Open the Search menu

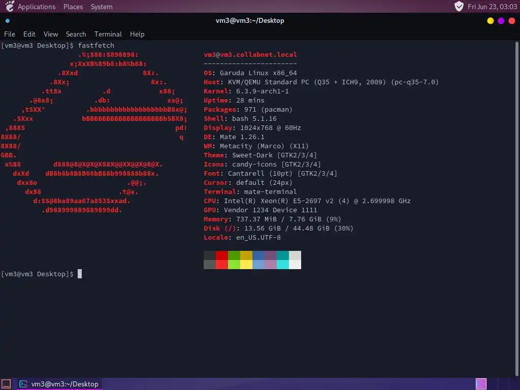(76, 34)
